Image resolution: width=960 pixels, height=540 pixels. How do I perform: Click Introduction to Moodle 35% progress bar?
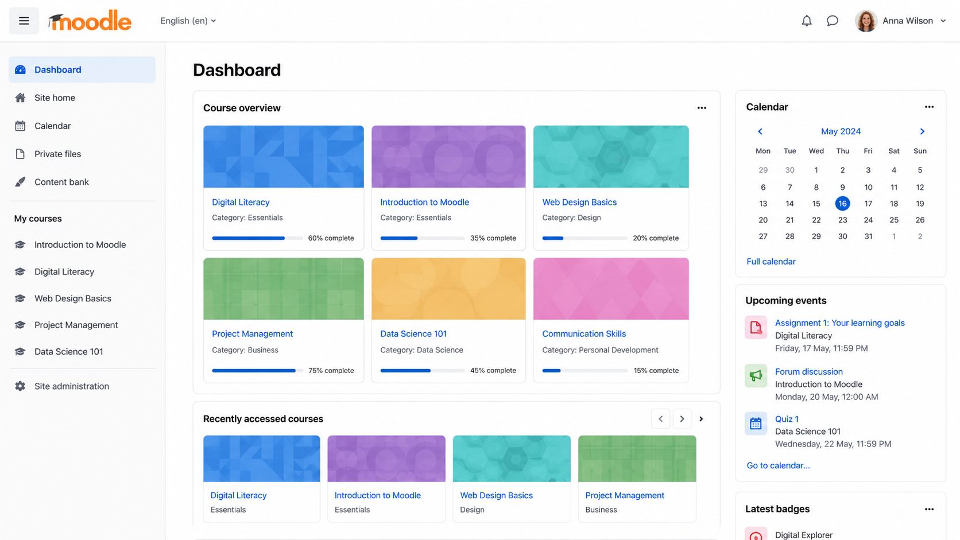pyautogui.click(x=422, y=238)
